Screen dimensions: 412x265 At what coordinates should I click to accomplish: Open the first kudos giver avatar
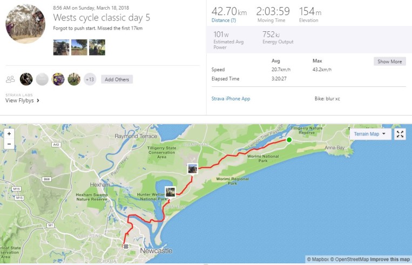click(26, 79)
